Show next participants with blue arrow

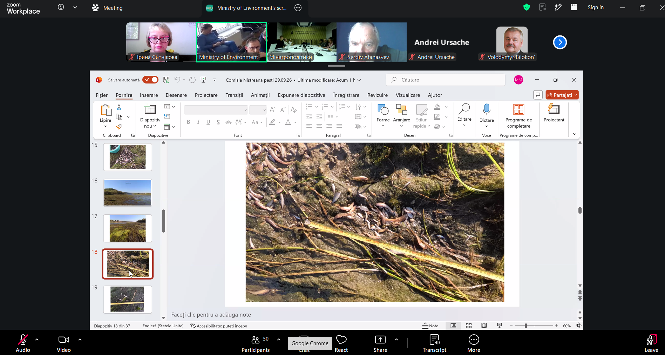coord(560,42)
